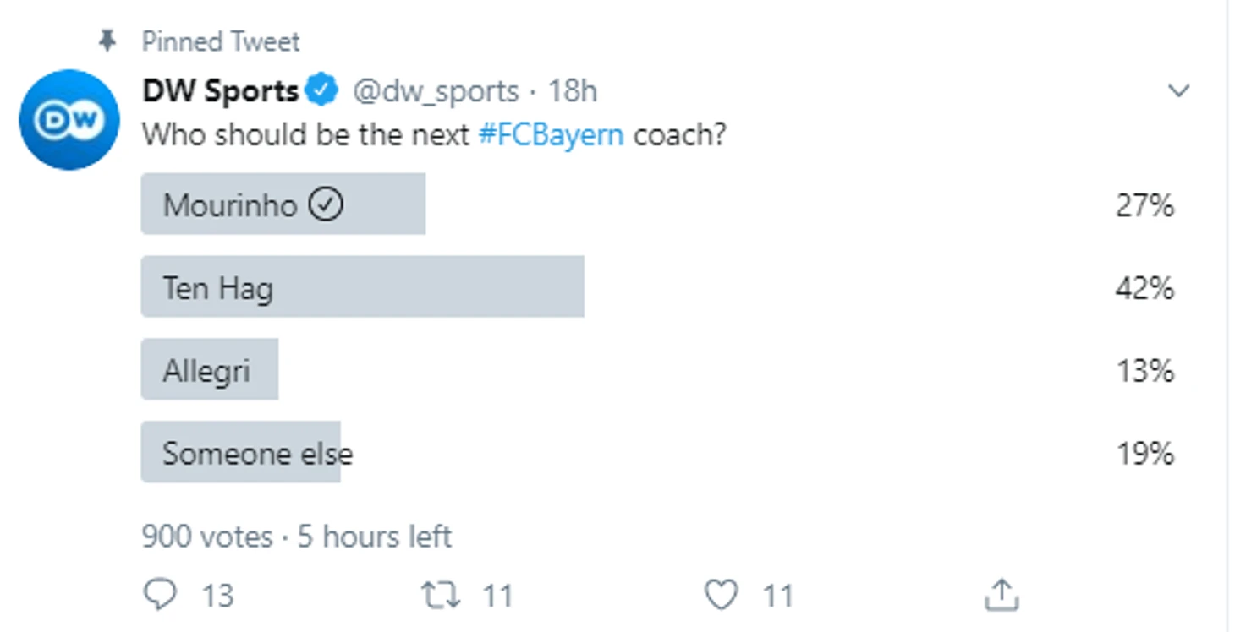Open the #FCBayern hashtag link
Image resolution: width=1235 pixels, height=632 pixels.
click(x=552, y=135)
